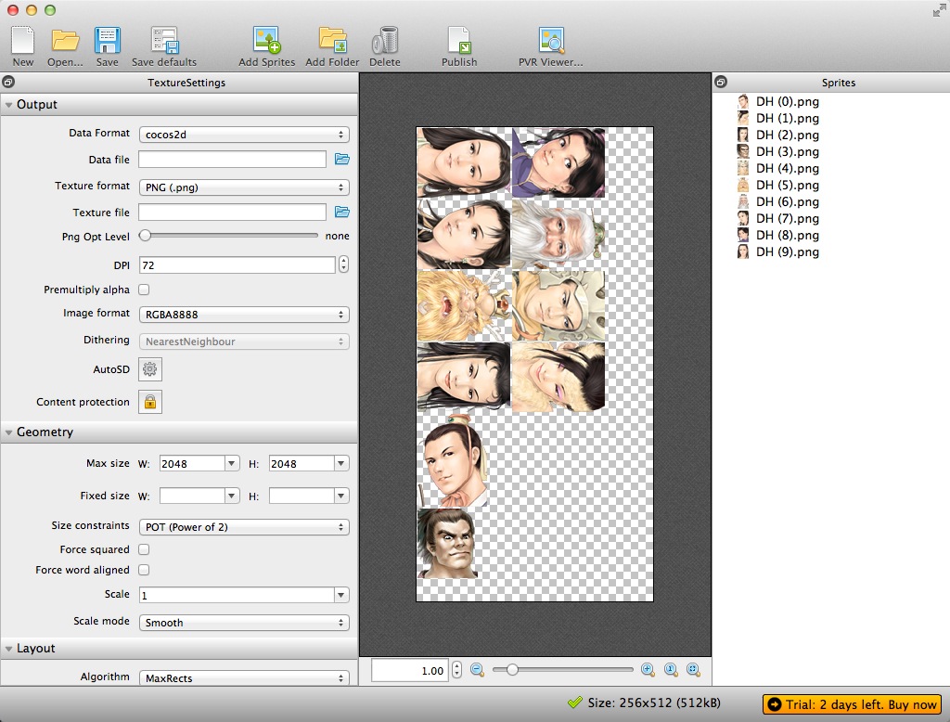Open the Data Format dropdown
The image size is (950, 722).
tap(243, 133)
